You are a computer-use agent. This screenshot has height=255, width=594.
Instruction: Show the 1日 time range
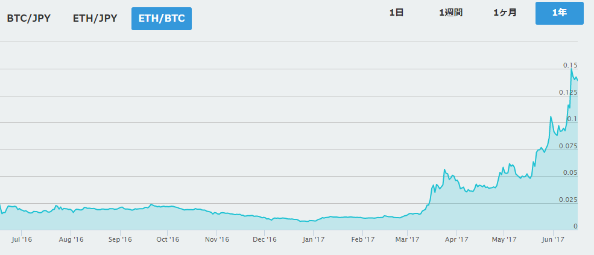[396, 13]
